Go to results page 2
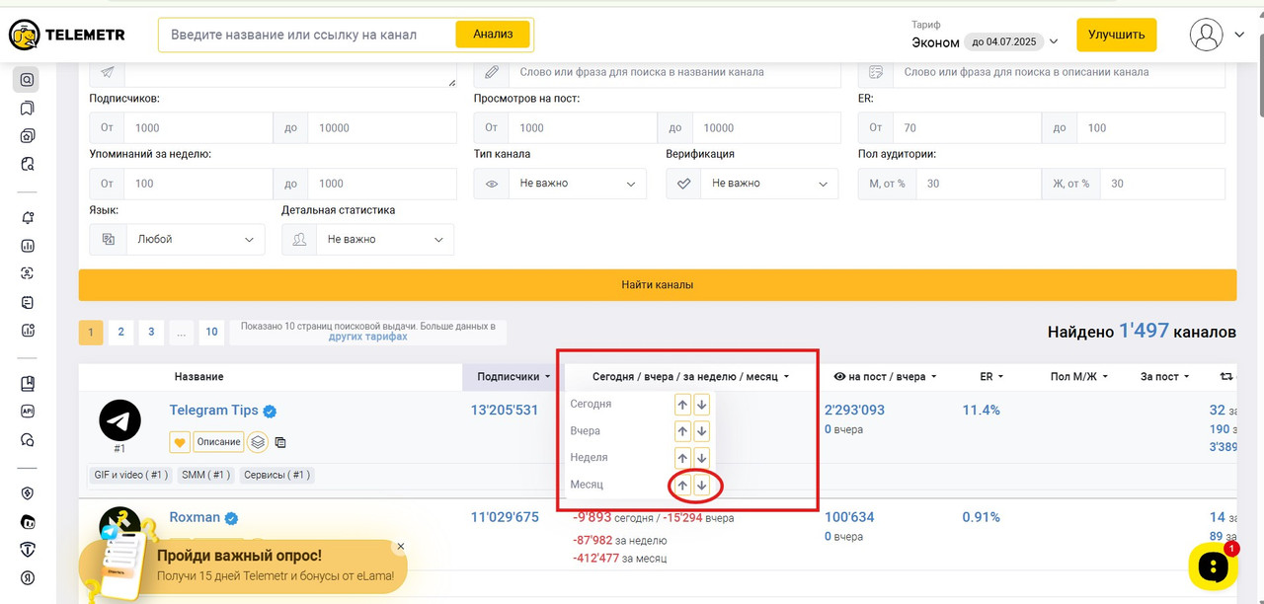This screenshot has width=1264, height=604. click(x=120, y=333)
